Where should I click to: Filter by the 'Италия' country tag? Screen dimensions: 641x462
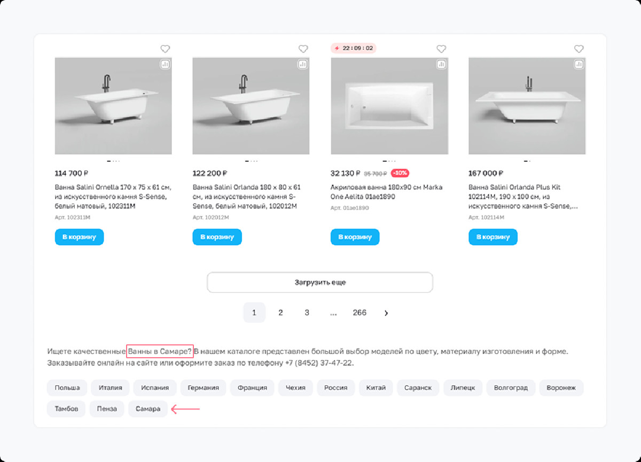pyautogui.click(x=110, y=388)
